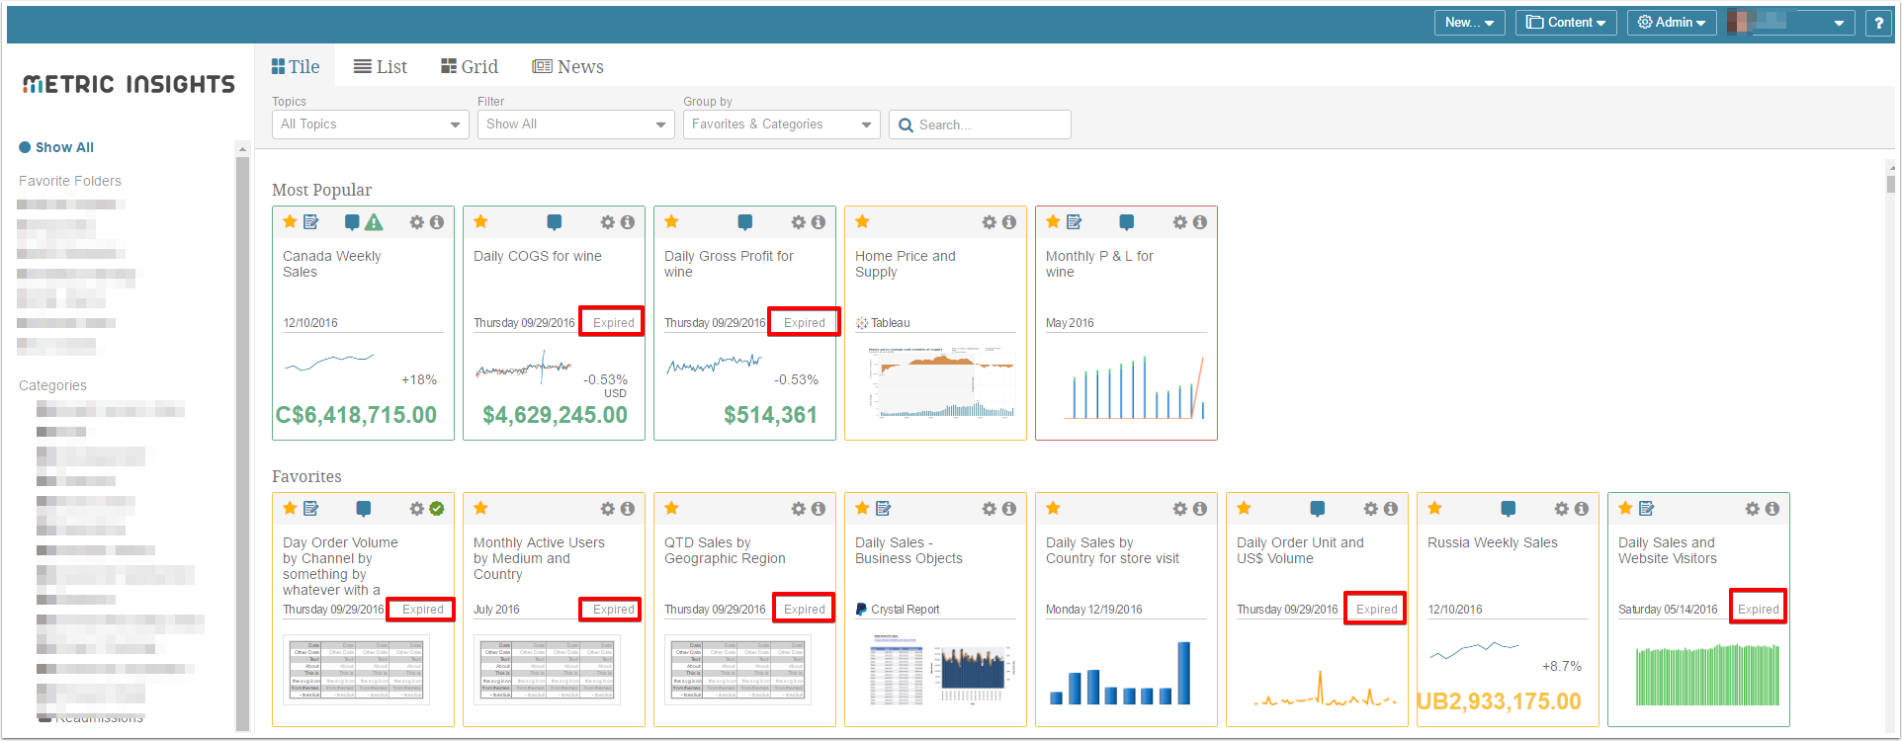This screenshot has height=741, width=1902.
Task: Click green check icon on Day Order Volume
Action: coord(437,509)
